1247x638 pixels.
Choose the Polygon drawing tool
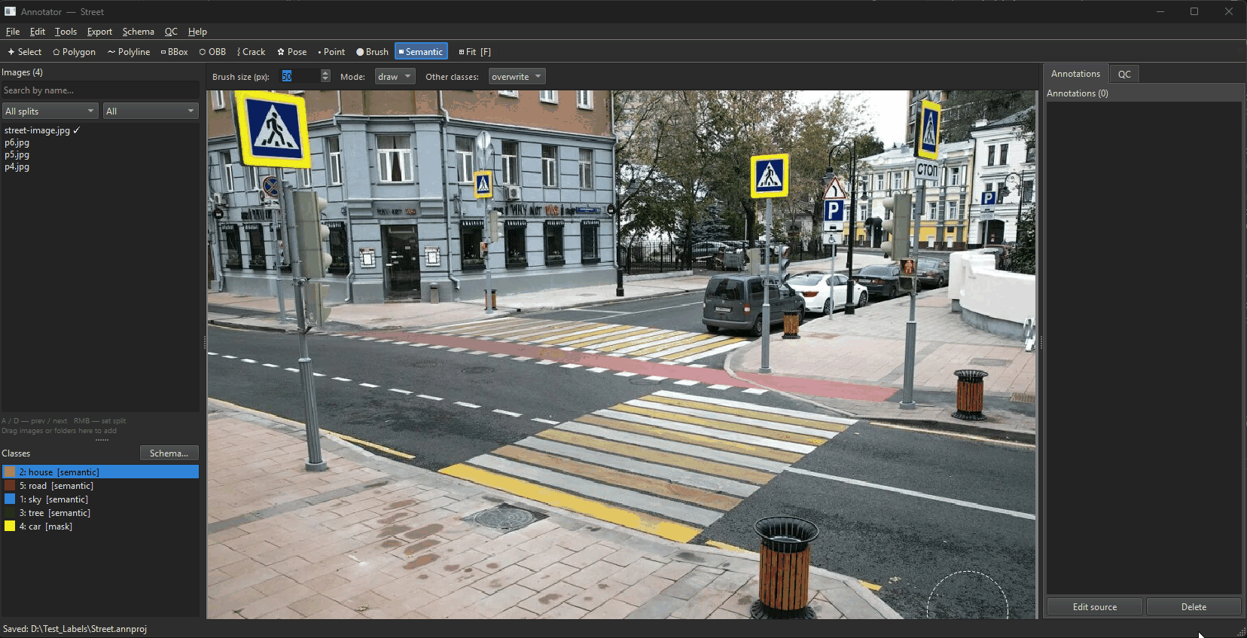pyautogui.click(x=74, y=52)
